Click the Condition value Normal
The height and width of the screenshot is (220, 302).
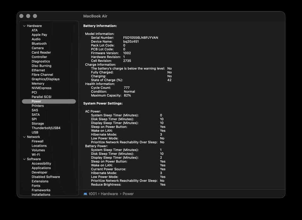pyautogui.click(x=129, y=92)
